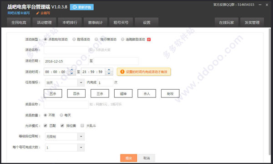
Task: Click the 设置的时间内完成活动才有效 notice text
Action: click(147, 72)
